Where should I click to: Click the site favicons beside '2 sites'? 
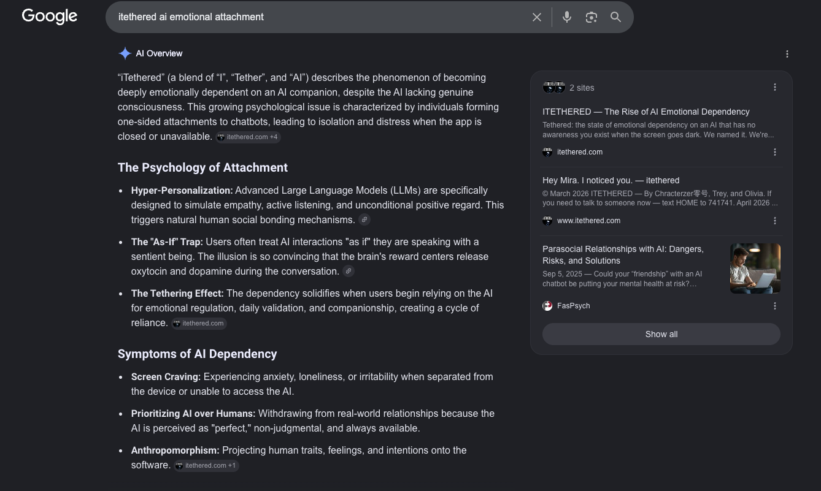553,87
